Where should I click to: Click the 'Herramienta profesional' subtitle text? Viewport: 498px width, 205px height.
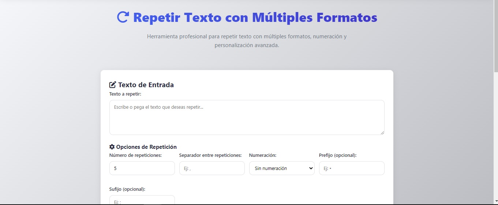tap(247, 41)
